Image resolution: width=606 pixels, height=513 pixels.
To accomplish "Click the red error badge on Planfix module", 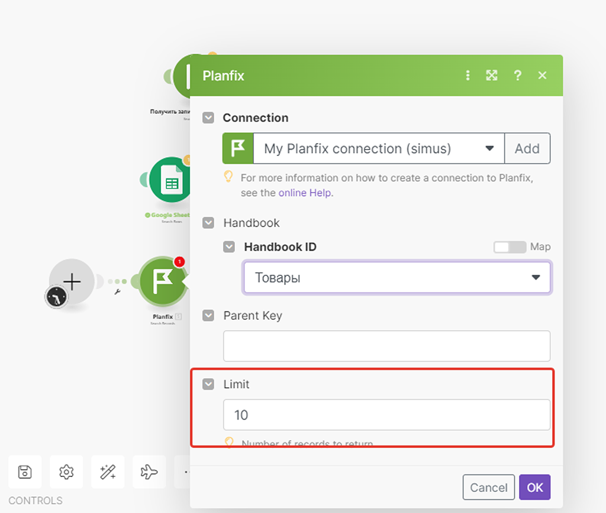I will (179, 262).
